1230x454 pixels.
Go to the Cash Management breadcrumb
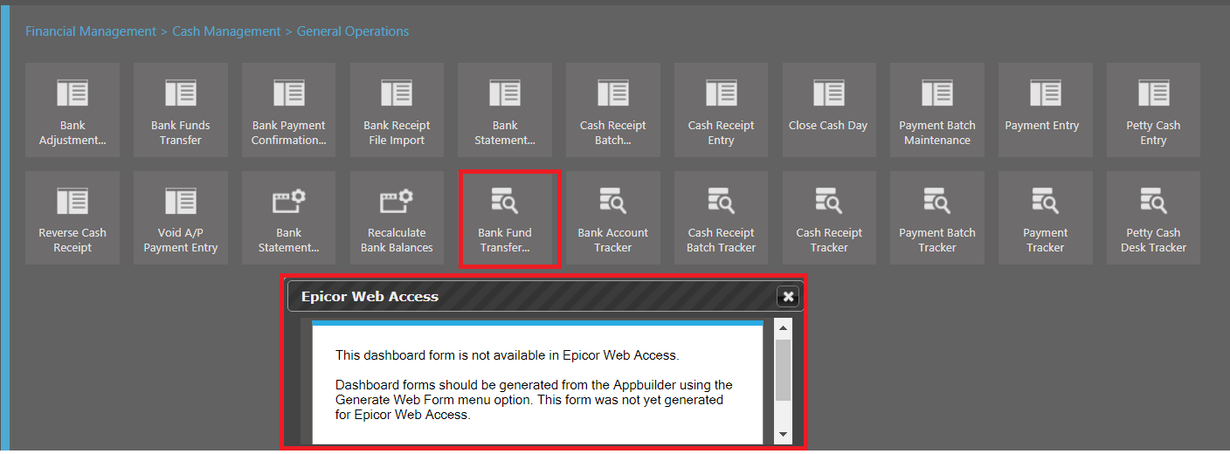pyautogui.click(x=226, y=31)
